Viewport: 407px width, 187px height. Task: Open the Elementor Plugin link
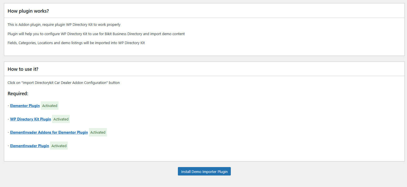tap(25, 106)
